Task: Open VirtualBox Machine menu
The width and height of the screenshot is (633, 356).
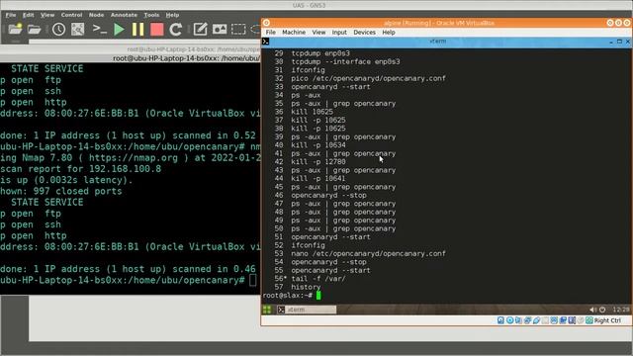Action: 294,33
